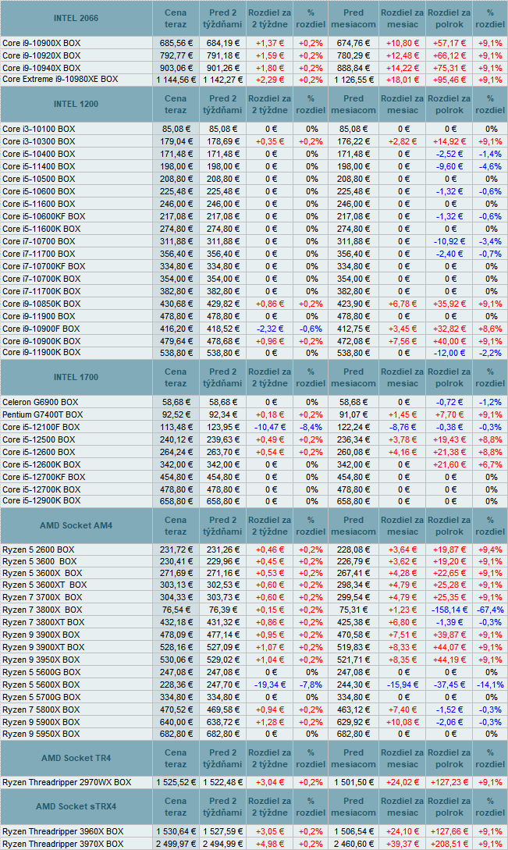Select the Ryzen 7 3800XT BOX name
Viewport: 508px width, 850px height.
tap(44, 622)
